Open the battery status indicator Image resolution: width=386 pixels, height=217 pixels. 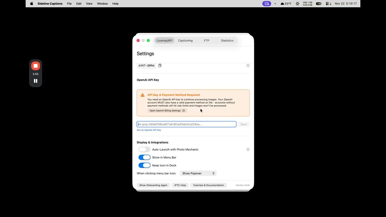click(319, 4)
